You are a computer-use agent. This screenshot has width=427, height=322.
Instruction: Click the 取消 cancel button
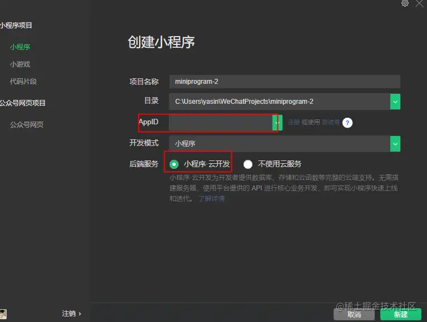pyautogui.click(x=354, y=315)
